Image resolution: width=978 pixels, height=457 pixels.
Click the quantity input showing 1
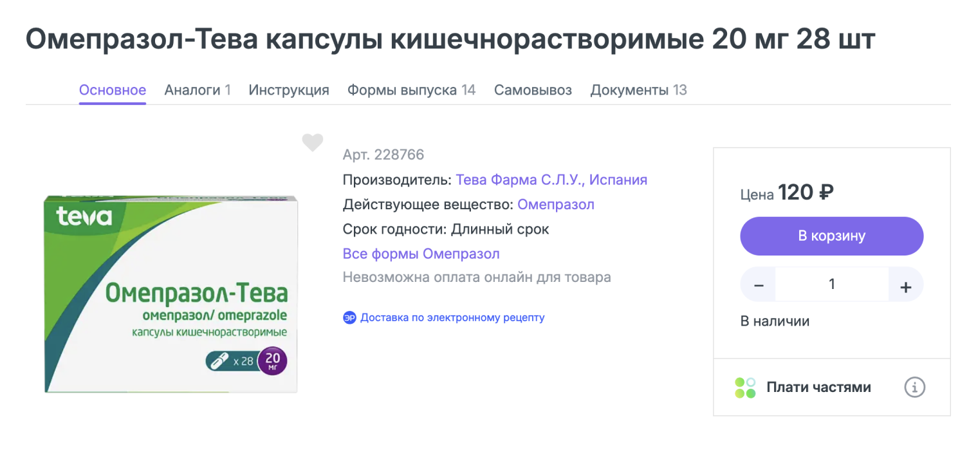(831, 284)
